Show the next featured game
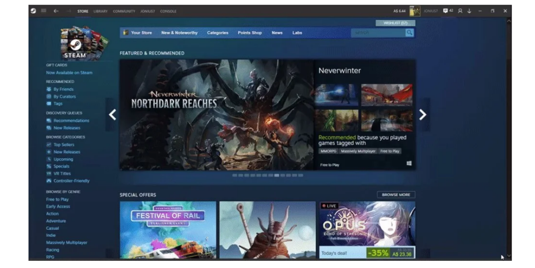Image resolution: width=535 pixels, height=268 pixels. (423, 114)
